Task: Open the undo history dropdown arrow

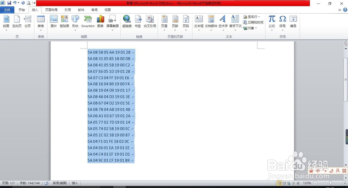Action: tap(18, 3)
